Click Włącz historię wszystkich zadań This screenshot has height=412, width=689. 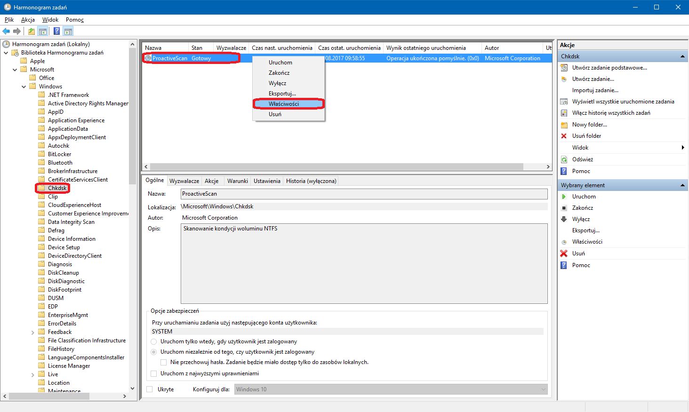point(611,113)
